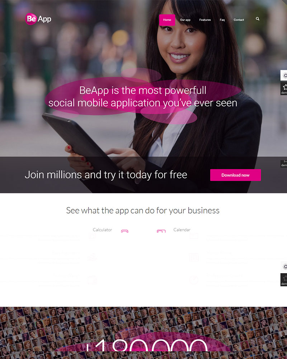The image size is (287, 359).
Task: Click the Download now button
Action: [235, 175]
